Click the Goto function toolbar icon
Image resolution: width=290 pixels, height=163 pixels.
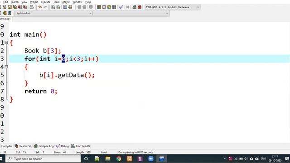coord(65,7)
